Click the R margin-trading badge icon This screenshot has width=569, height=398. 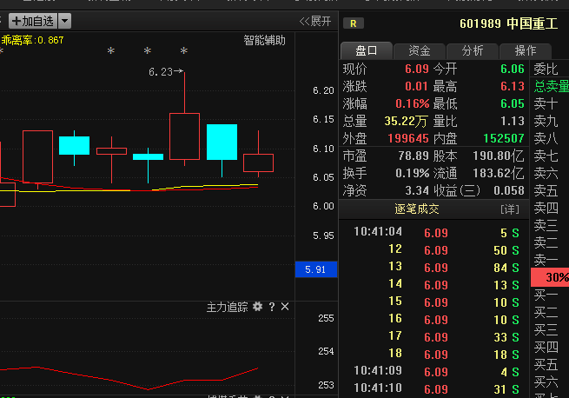click(353, 23)
